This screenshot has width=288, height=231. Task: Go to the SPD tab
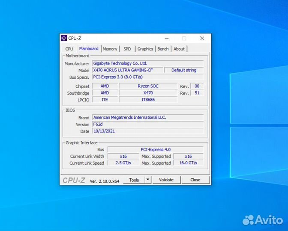pos(127,49)
